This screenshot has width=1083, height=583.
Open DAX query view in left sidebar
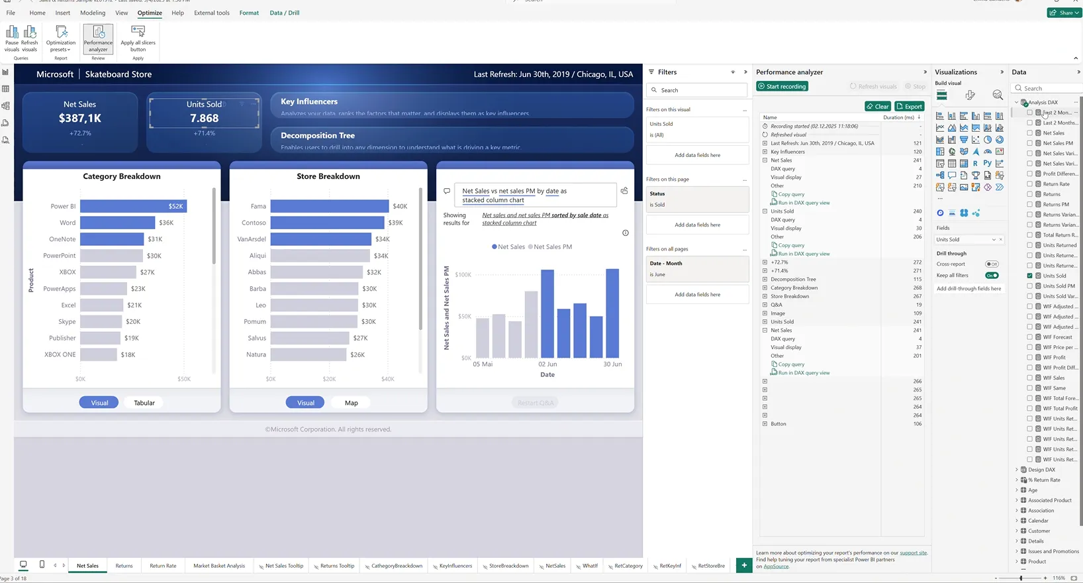(x=6, y=123)
